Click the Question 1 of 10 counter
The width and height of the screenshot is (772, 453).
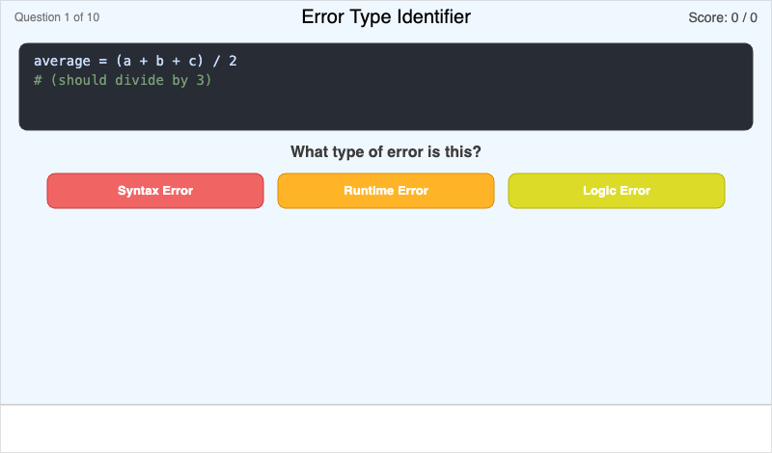(57, 17)
